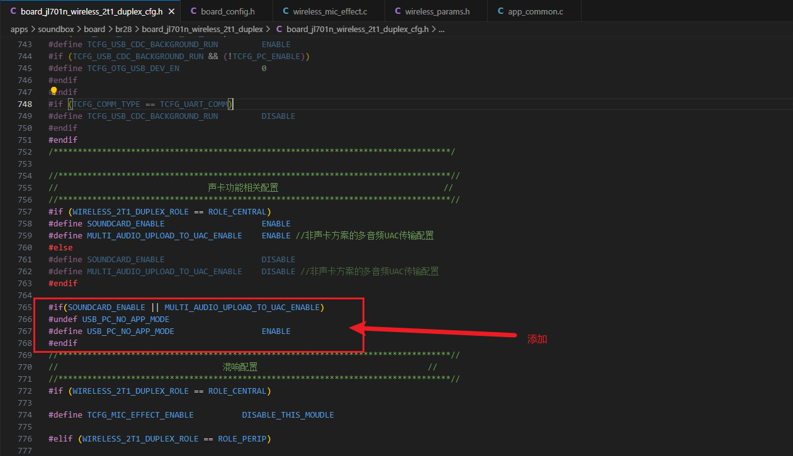This screenshot has height=456, width=793.
Task: Click the 'board' folder in the breadcrumb path
Action: [x=94, y=29]
